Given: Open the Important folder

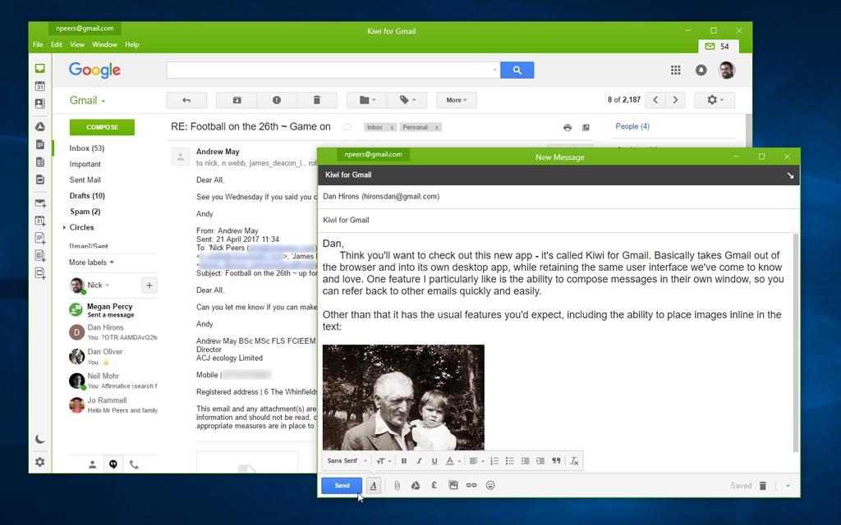Looking at the screenshot, I should click(85, 164).
